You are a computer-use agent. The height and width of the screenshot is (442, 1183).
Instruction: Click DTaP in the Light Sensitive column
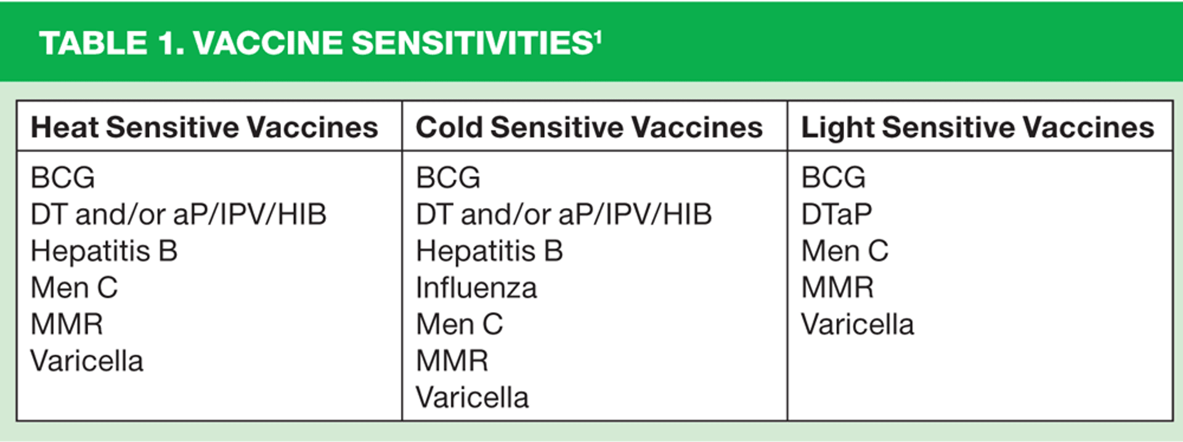click(x=836, y=214)
